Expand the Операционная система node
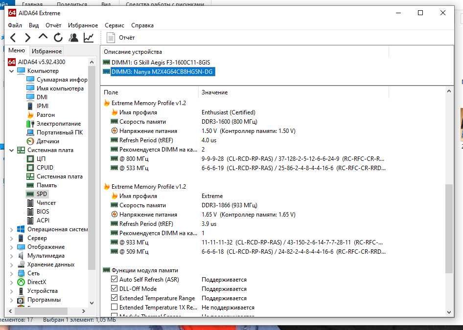463x330 pixels. pyautogui.click(x=12, y=229)
